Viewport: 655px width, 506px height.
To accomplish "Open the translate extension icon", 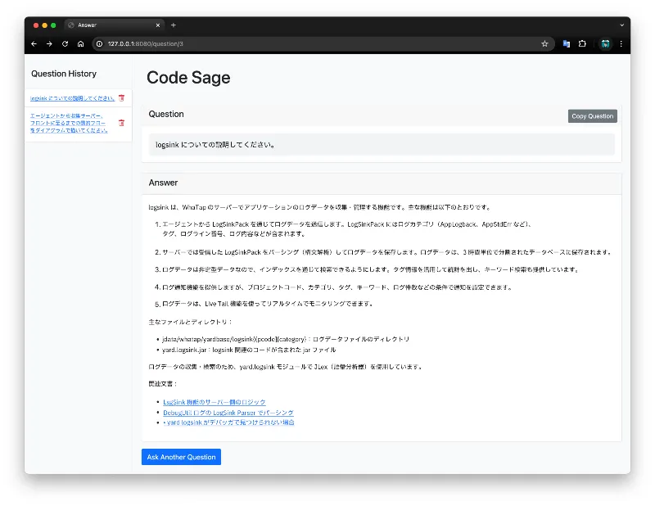I will [x=567, y=44].
